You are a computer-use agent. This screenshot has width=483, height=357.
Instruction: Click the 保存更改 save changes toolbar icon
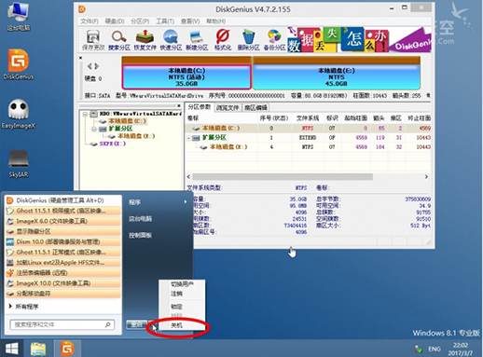tap(93, 40)
